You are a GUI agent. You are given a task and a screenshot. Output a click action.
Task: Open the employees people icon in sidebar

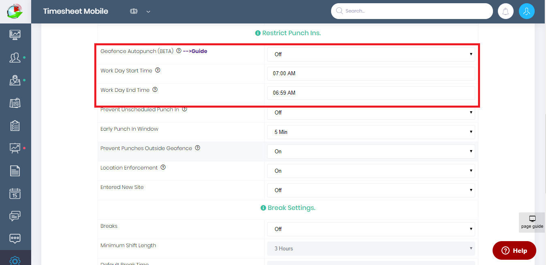pyautogui.click(x=15, y=57)
